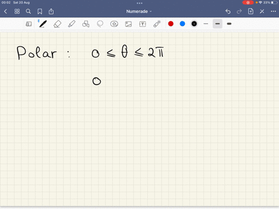Image resolution: width=279 pixels, height=209 pixels.
Task: Select the Image insert tool
Action: tap(128, 24)
